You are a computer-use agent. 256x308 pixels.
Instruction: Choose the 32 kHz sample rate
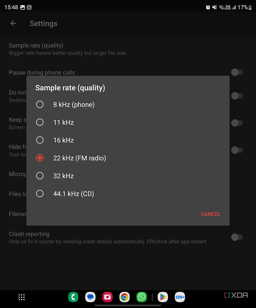[40, 176]
